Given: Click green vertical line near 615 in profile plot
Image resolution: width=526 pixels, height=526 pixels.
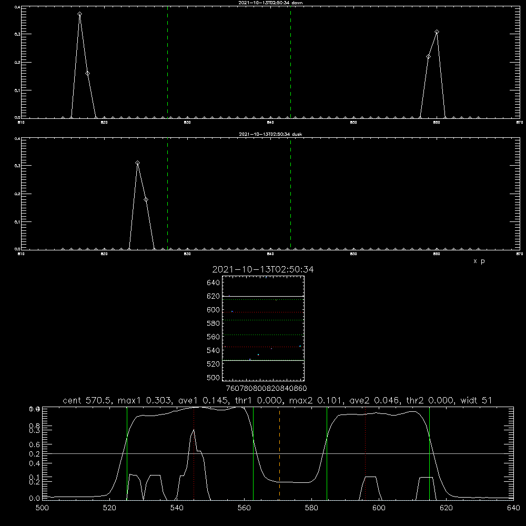Looking at the screenshot, I should [x=429, y=453].
